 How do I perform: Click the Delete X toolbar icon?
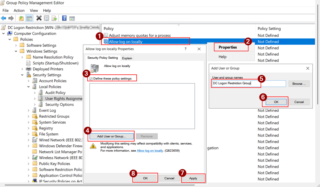(x=39, y=18)
